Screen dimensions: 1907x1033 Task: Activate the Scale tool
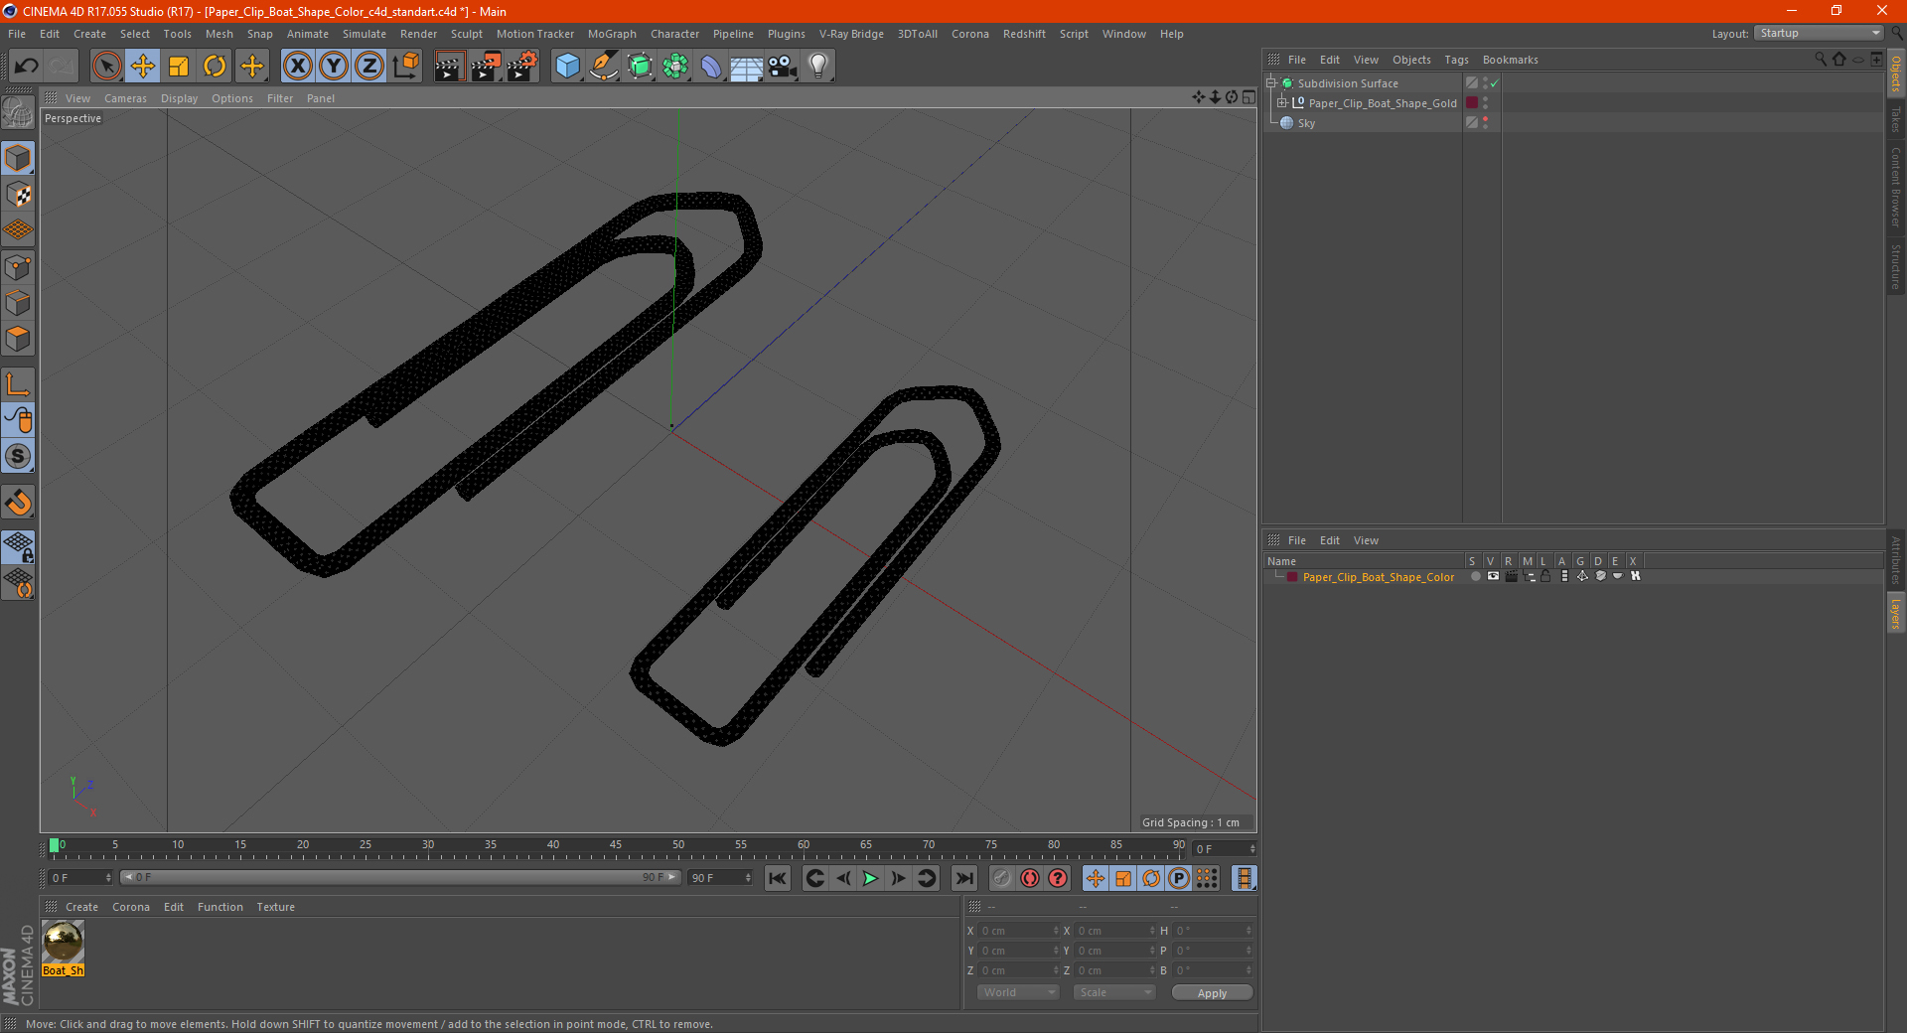179,67
